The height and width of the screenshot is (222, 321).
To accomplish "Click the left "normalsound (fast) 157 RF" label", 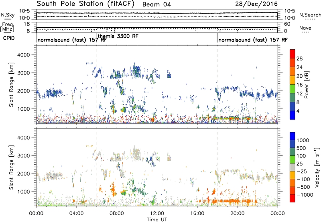I will (72, 40).
